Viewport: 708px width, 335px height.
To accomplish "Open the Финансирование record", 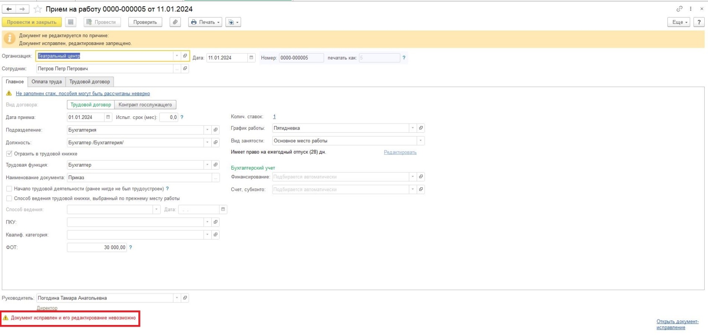I will tap(421, 177).
